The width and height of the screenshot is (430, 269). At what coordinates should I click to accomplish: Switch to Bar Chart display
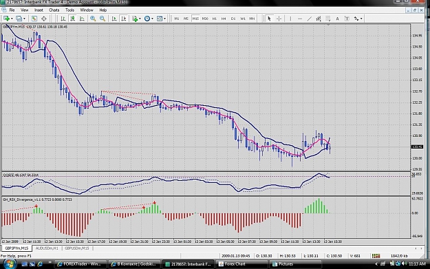pyautogui.click(x=63, y=19)
